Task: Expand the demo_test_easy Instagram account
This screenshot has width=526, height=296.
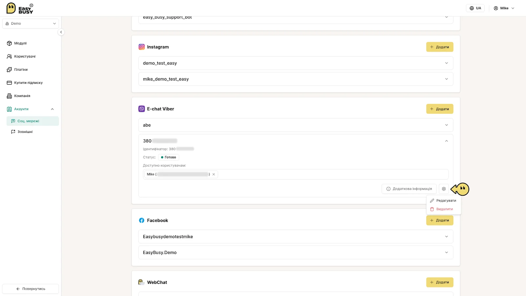Action: tap(296, 63)
